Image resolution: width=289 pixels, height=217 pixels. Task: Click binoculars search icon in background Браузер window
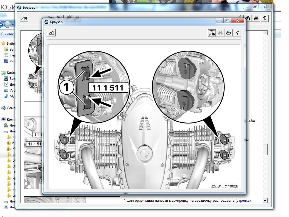tap(248, 18)
